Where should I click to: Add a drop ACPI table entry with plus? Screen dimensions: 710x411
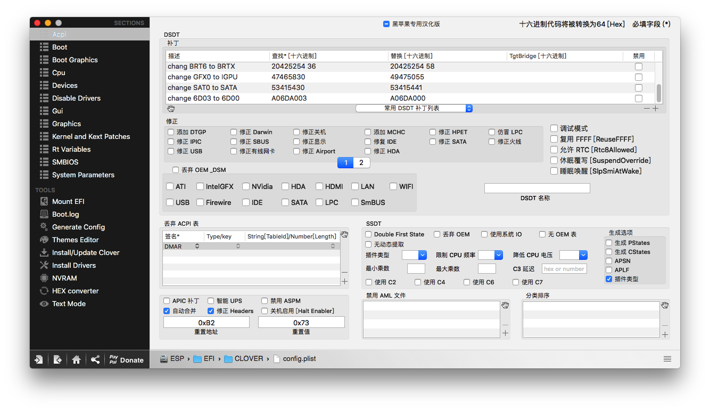(344, 281)
